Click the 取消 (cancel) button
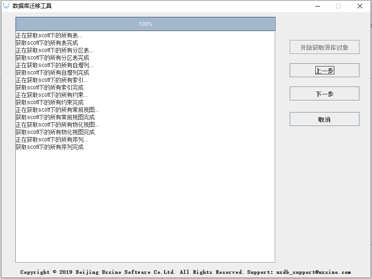 324,119
